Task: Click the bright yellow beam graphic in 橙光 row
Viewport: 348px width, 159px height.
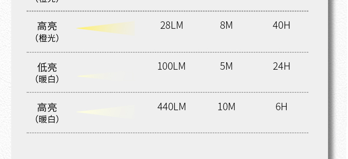Action: point(106,28)
